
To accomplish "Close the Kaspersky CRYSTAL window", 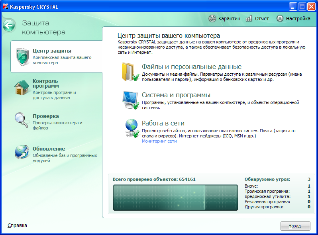I will 311,7.
